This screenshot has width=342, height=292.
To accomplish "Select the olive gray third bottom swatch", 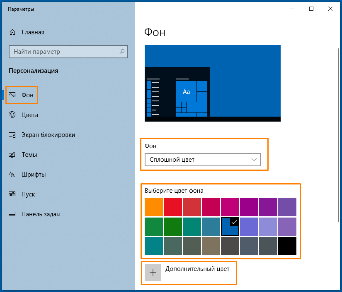I will tap(192, 246).
